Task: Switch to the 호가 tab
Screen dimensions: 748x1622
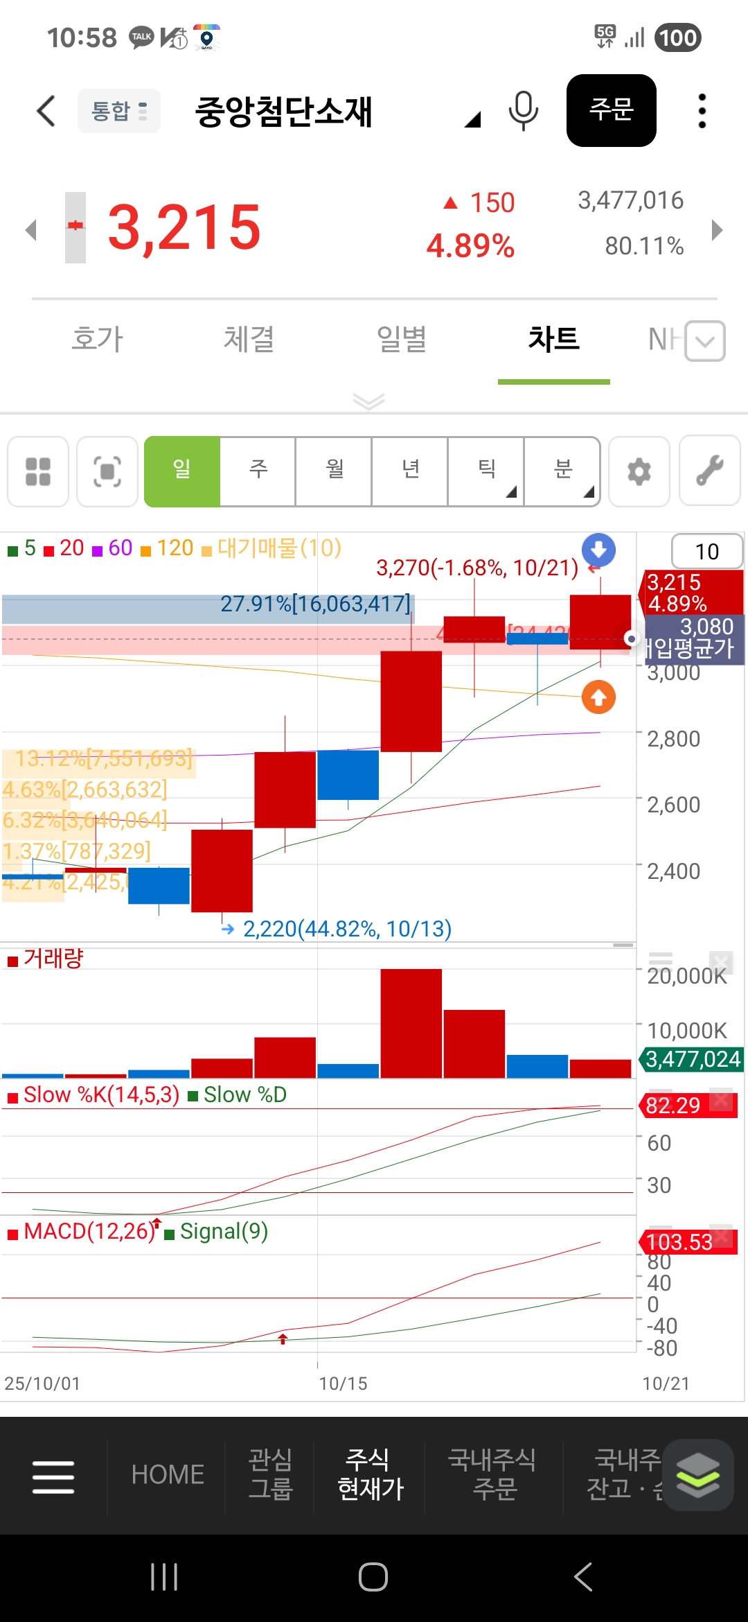Action: (x=97, y=340)
